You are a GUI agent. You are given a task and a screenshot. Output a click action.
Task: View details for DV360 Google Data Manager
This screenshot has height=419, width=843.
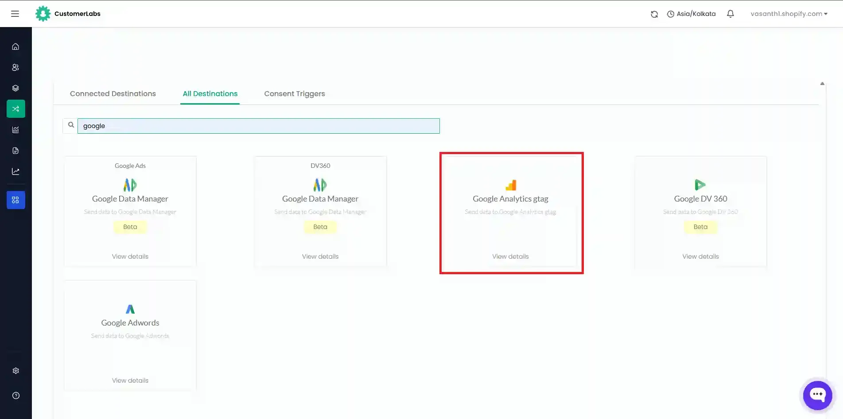(x=320, y=256)
